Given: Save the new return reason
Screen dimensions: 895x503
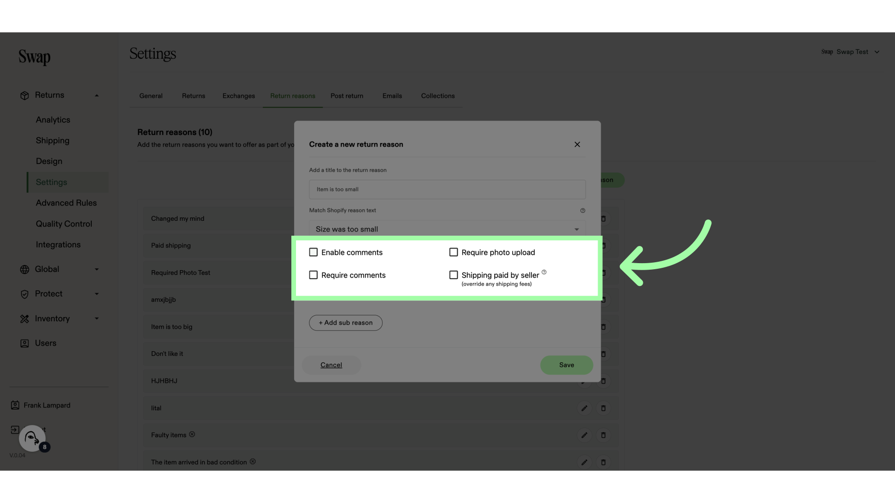Looking at the screenshot, I should 566,365.
